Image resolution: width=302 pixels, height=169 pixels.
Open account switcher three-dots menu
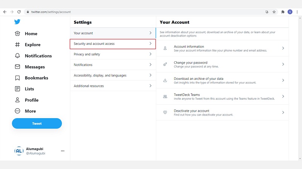click(63, 151)
